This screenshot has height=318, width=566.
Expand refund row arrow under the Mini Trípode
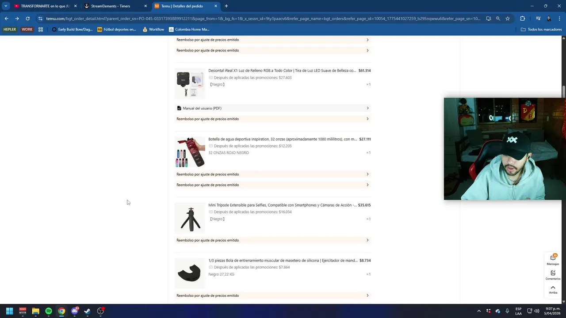coord(367,240)
